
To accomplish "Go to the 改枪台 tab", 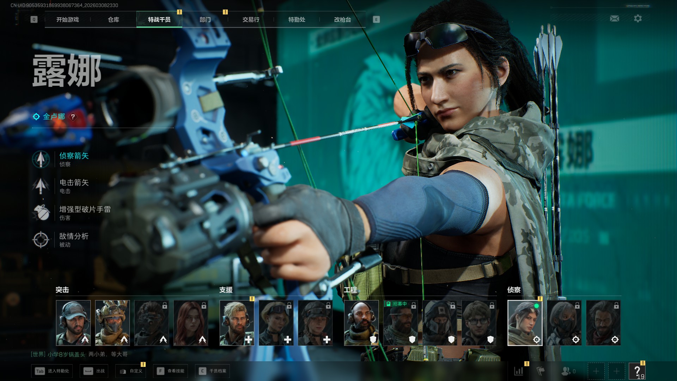I will point(342,20).
